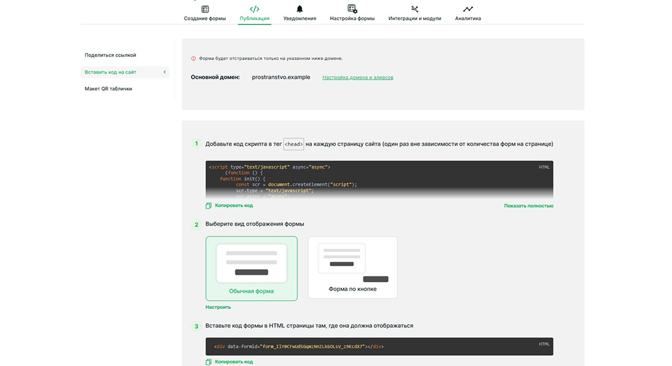Click the copy icon under form div code
672x366 pixels.
(209, 362)
